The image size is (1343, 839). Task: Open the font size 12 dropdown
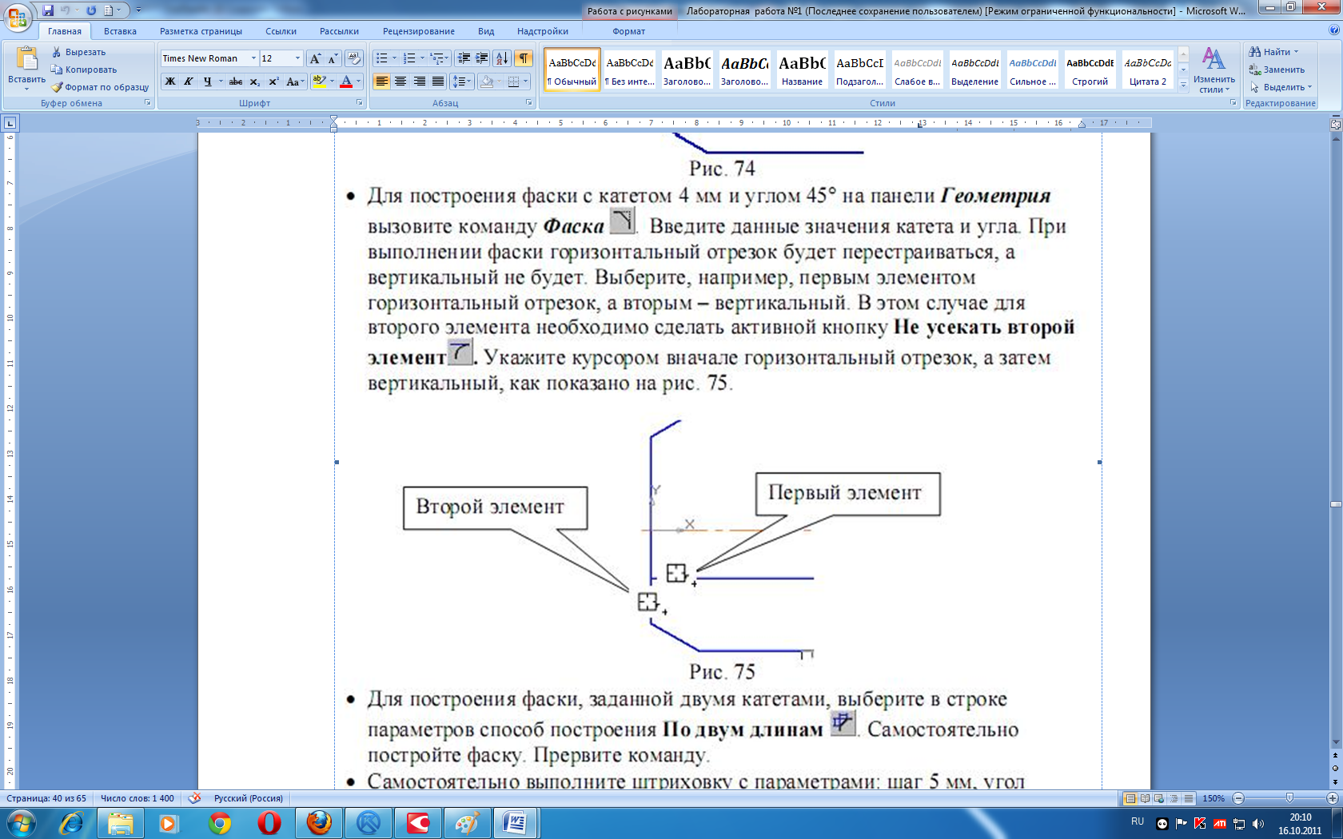pos(297,58)
